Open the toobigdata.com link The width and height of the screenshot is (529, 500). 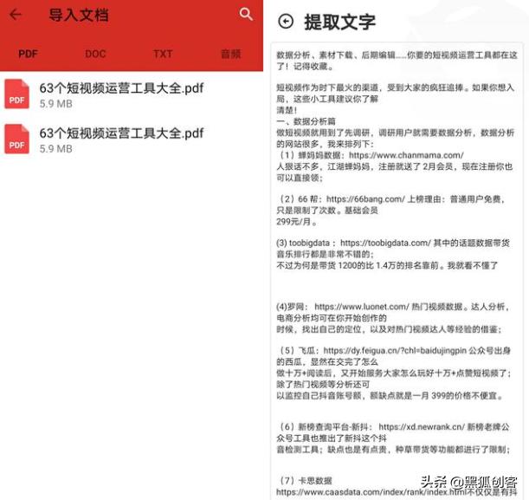(x=385, y=243)
